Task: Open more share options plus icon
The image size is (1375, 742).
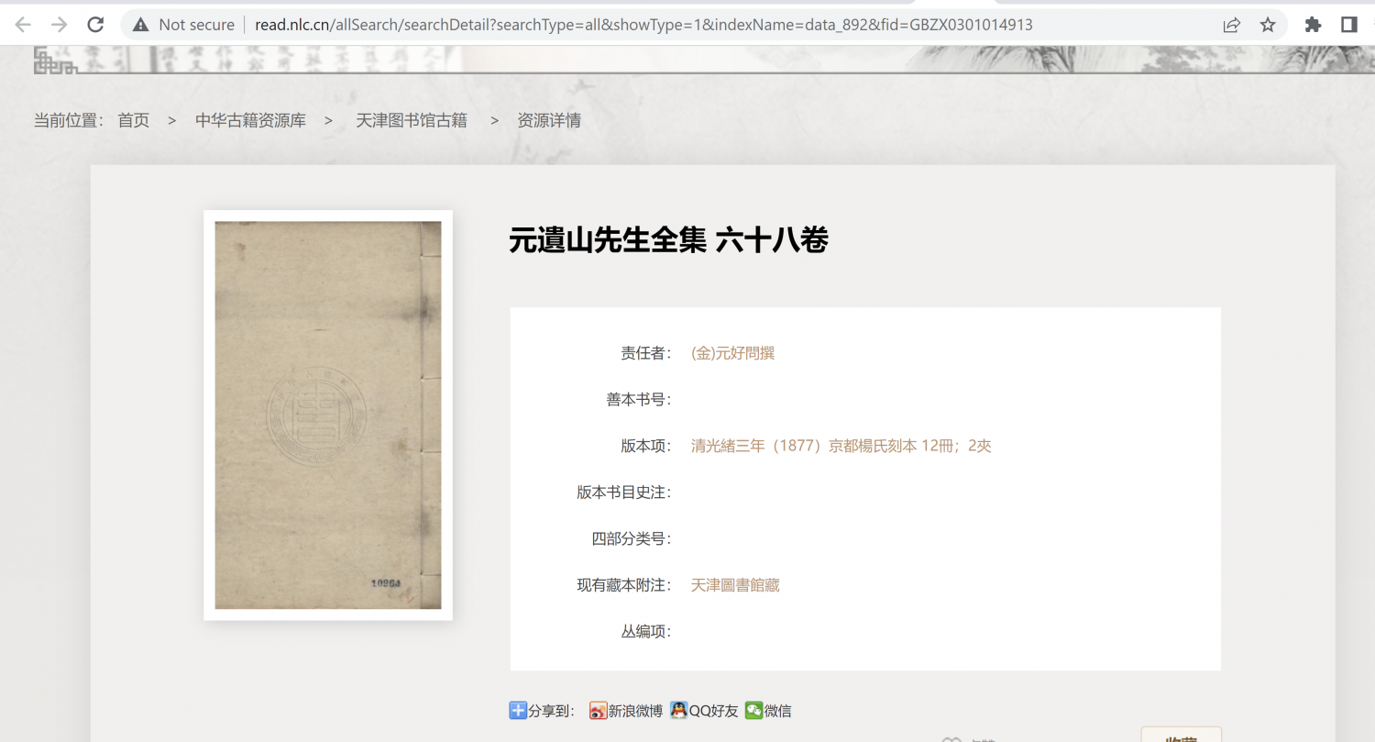Action: coord(518,709)
